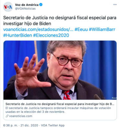Screen dimensions: 119x128
Task: Open the tweet's three-dot more menu
Action: [x=115, y=4]
